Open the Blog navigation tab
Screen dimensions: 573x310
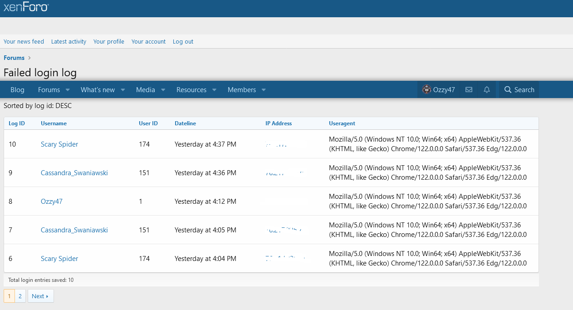point(17,90)
